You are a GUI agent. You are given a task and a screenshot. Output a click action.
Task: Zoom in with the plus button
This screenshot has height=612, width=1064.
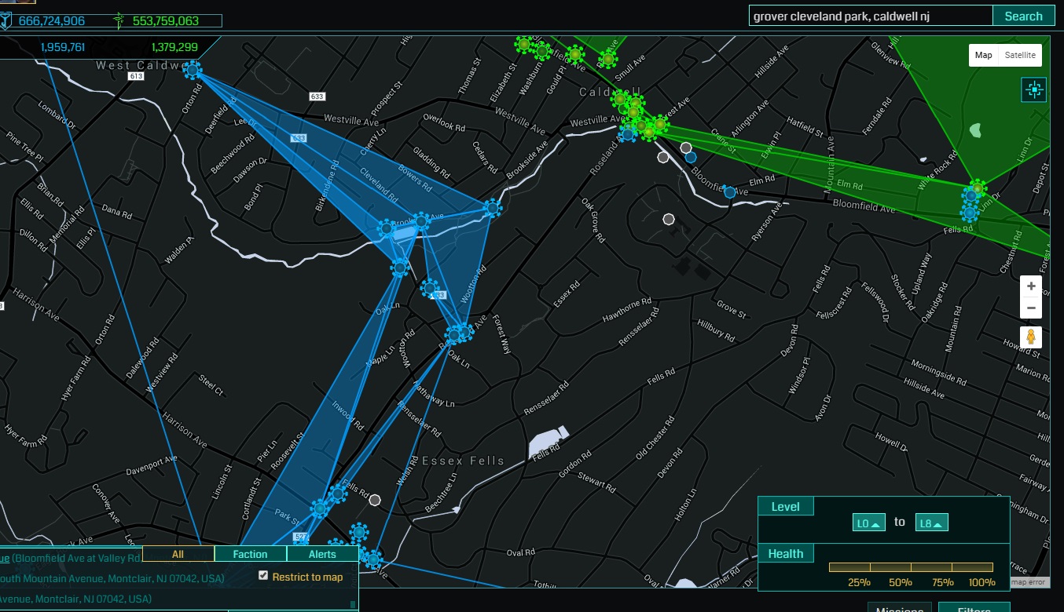[1032, 286]
